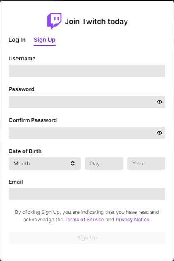Focus the Day input field
The height and width of the screenshot is (261, 174).
coord(104,163)
